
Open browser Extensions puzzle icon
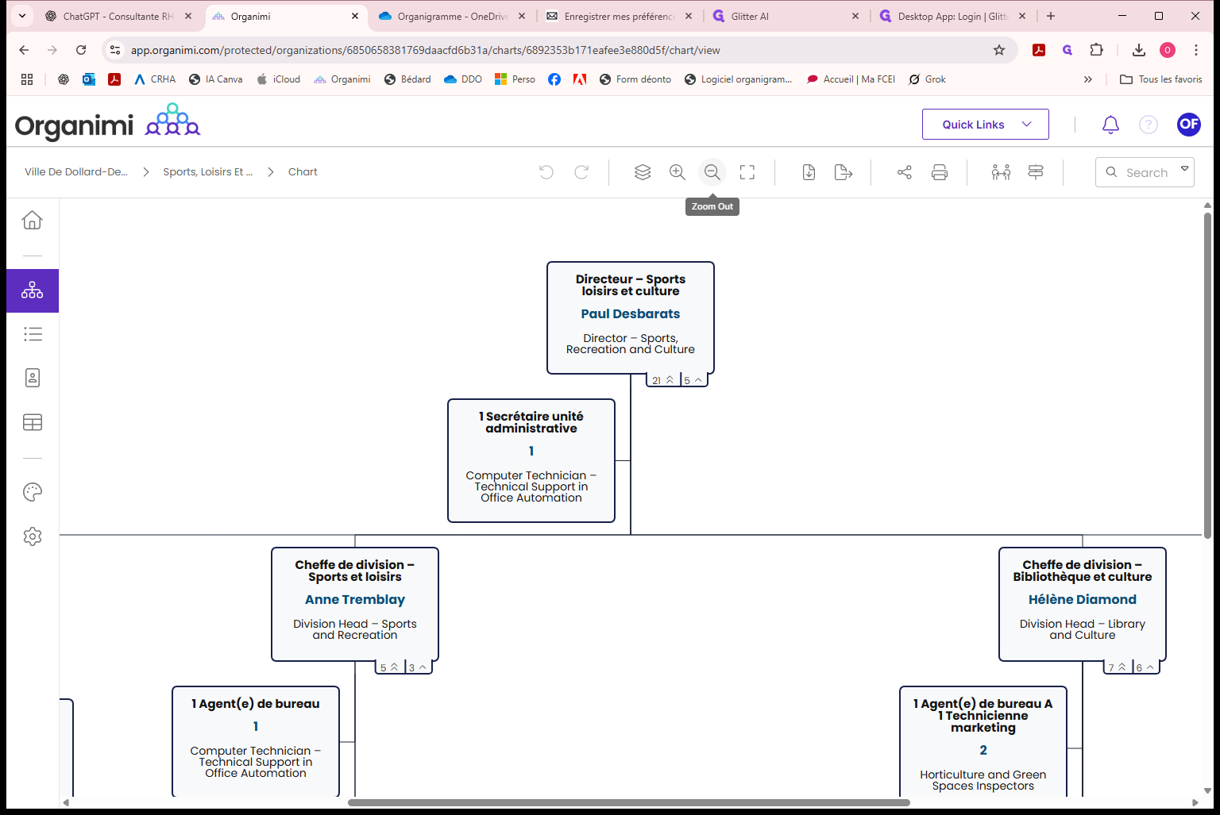coord(1097,50)
